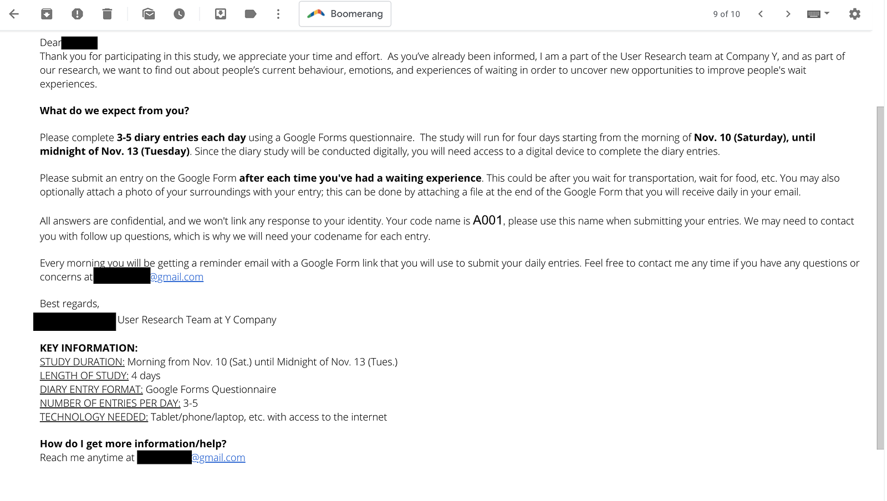Click the Boomerang button

coord(345,14)
